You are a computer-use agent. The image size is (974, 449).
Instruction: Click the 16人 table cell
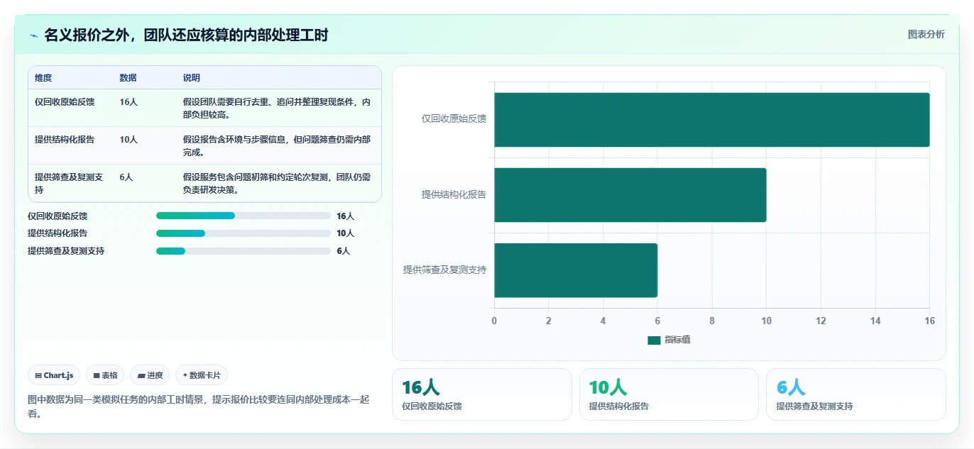[128, 101]
